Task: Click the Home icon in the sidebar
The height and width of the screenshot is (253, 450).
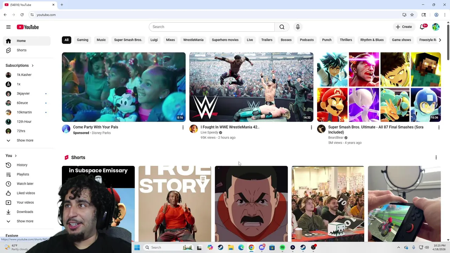Action: click(8, 41)
